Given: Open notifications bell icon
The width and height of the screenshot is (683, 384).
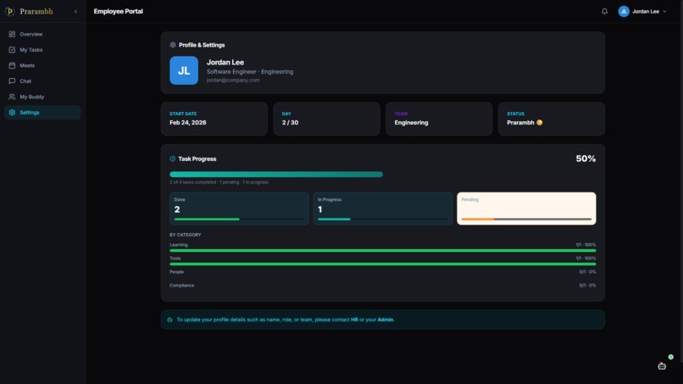Looking at the screenshot, I should coord(604,11).
